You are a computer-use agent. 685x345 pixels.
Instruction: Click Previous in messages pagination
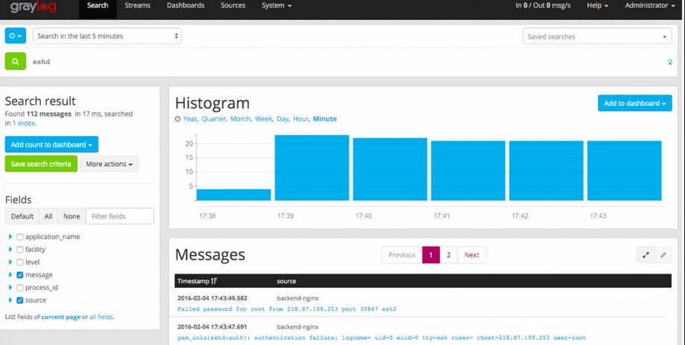(402, 255)
